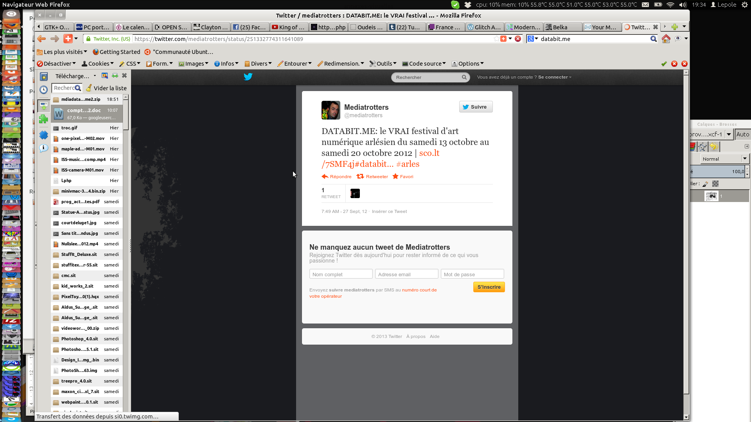Open add-ons puzzle piece panel
Viewport: 751px width, 422px height.
[x=43, y=119]
